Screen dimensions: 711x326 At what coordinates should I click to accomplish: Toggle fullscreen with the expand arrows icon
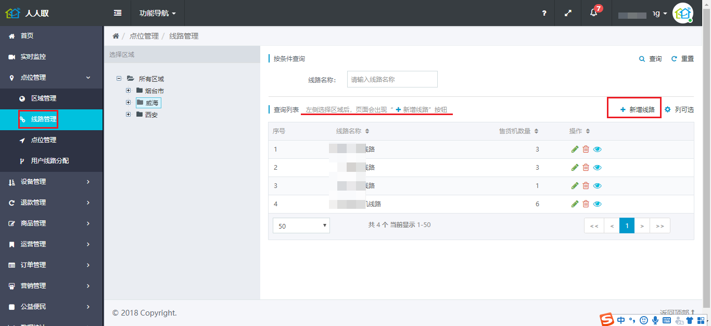point(568,13)
